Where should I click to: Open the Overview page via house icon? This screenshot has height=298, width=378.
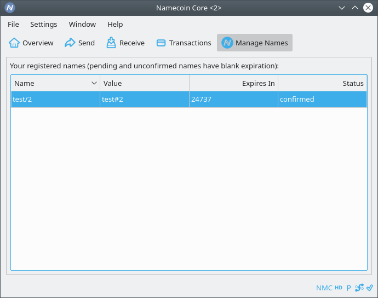(14, 43)
